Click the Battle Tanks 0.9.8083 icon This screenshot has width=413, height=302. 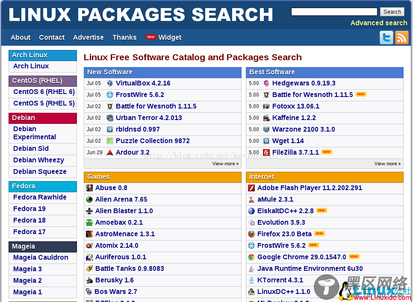(x=89, y=269)
